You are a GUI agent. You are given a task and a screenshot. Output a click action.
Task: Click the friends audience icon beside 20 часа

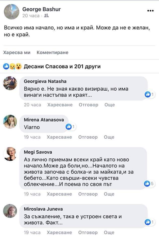tap(46, 16)
